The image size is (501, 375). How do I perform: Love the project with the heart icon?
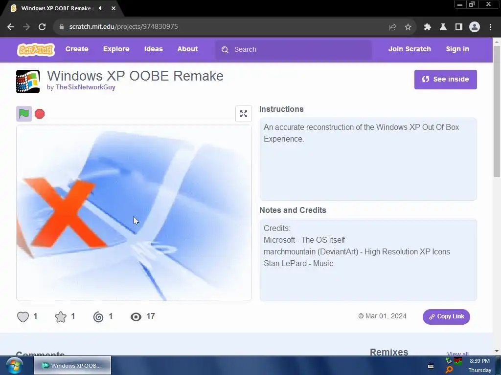click(23, 316)
